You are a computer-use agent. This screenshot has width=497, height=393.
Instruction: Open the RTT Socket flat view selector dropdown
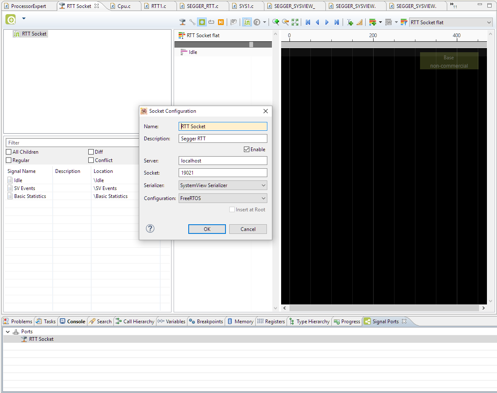[489, 22]
